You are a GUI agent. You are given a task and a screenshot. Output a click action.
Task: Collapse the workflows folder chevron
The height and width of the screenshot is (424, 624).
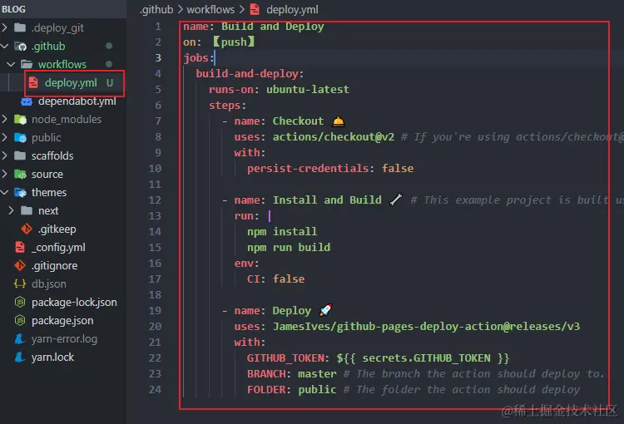(x=11, y=64)
